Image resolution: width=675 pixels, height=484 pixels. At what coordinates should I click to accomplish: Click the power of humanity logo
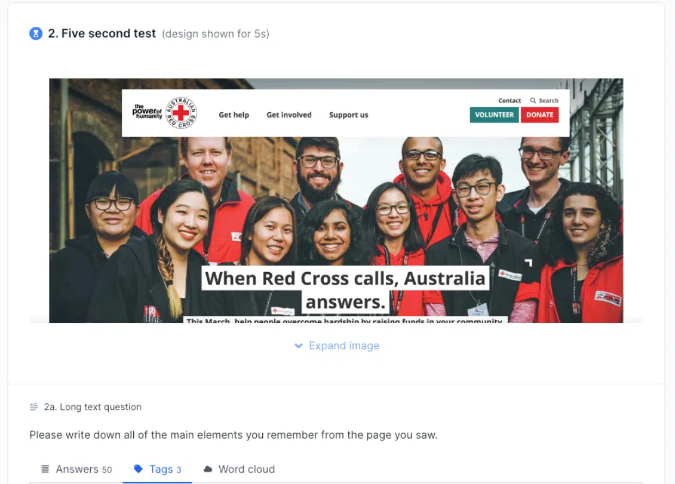click(x=147, y=112)
